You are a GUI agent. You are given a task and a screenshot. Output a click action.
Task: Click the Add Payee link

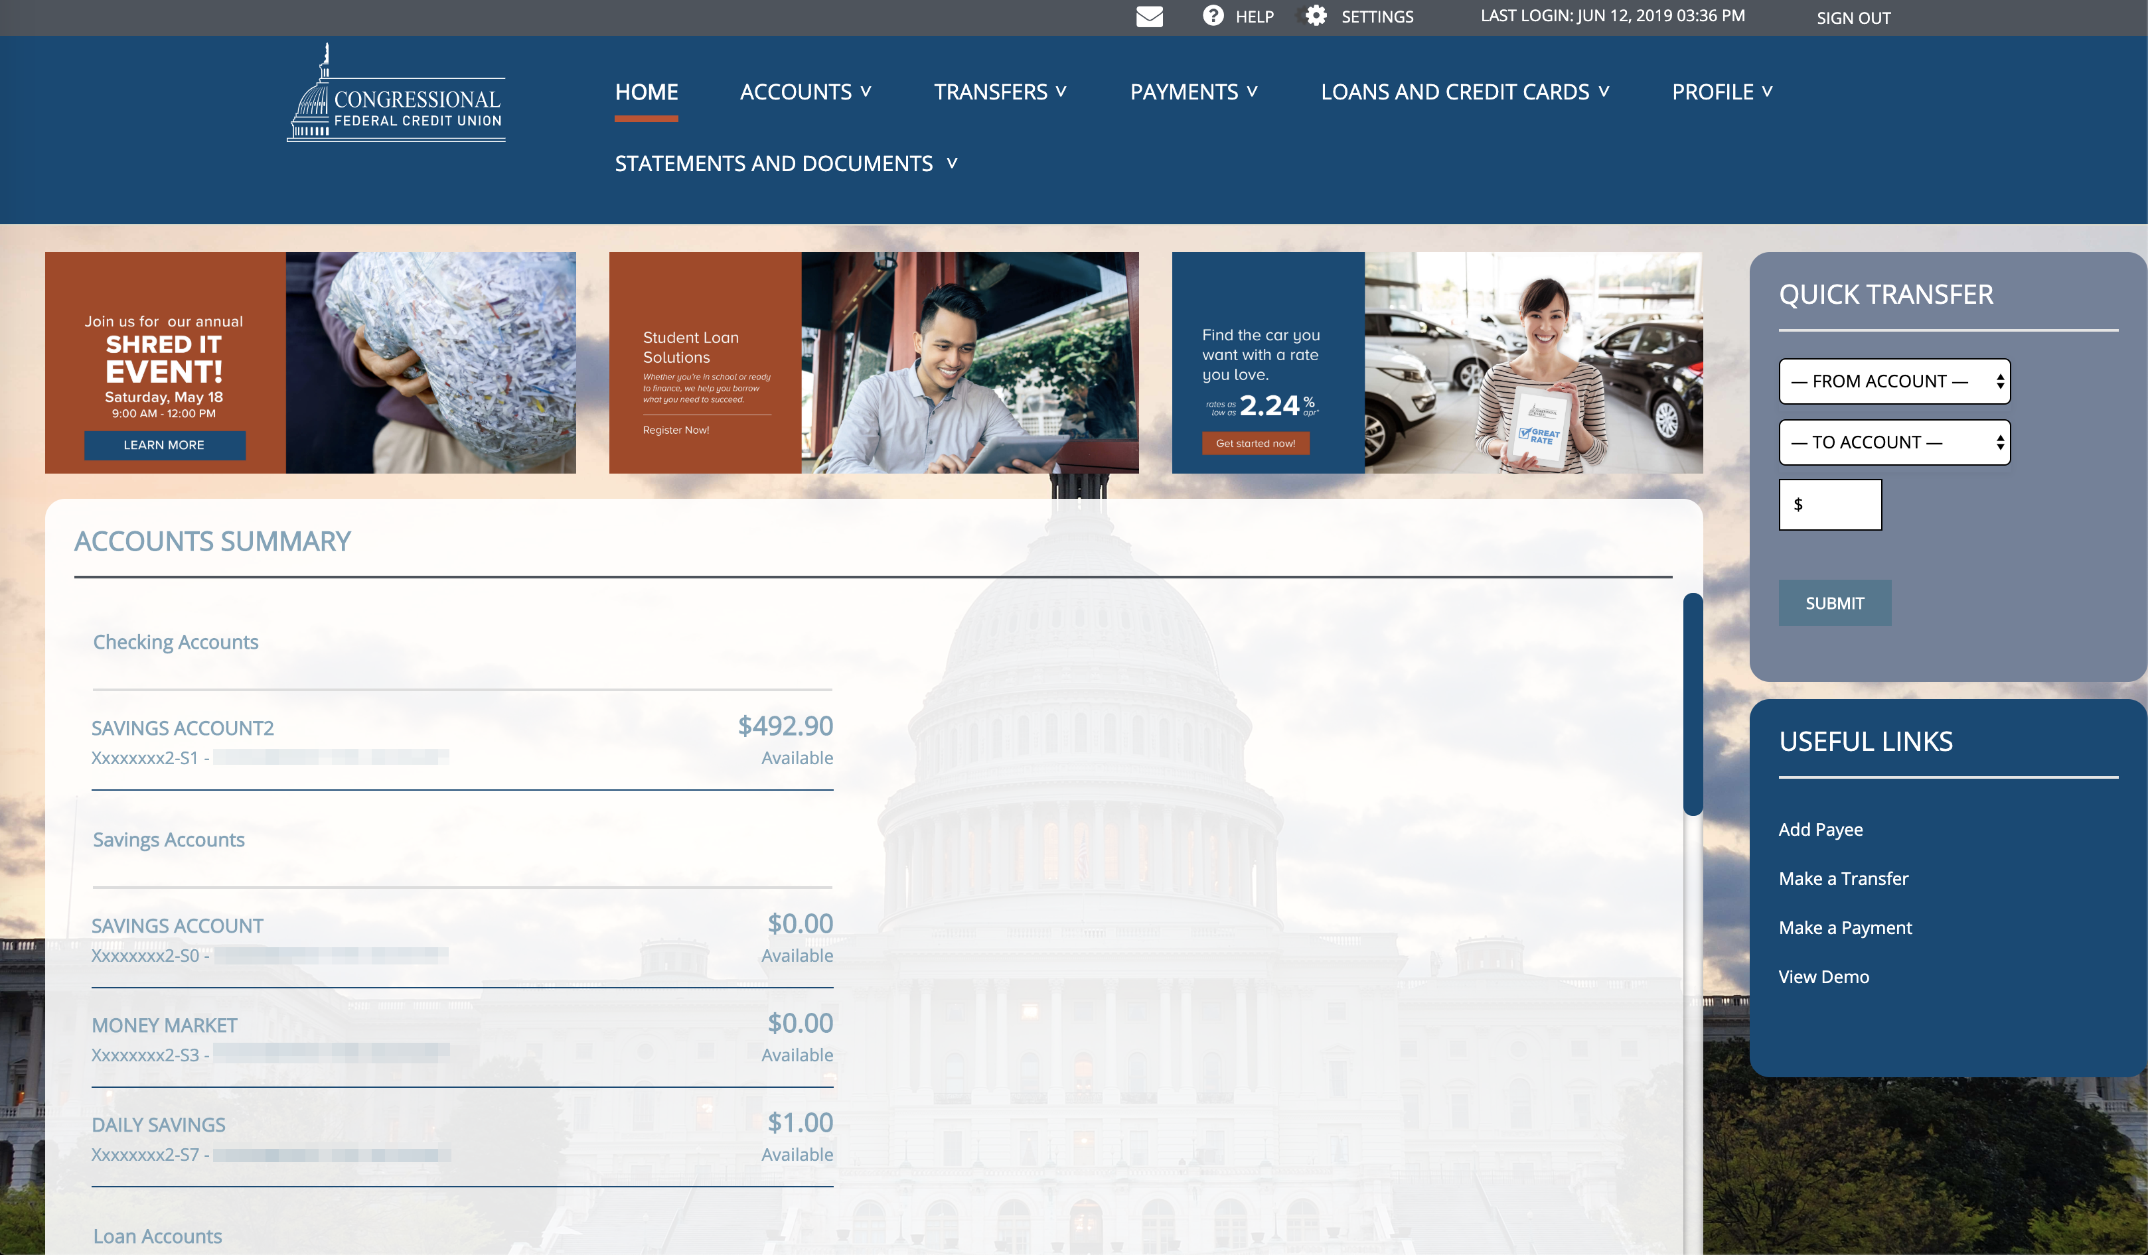pos(1821,830)
